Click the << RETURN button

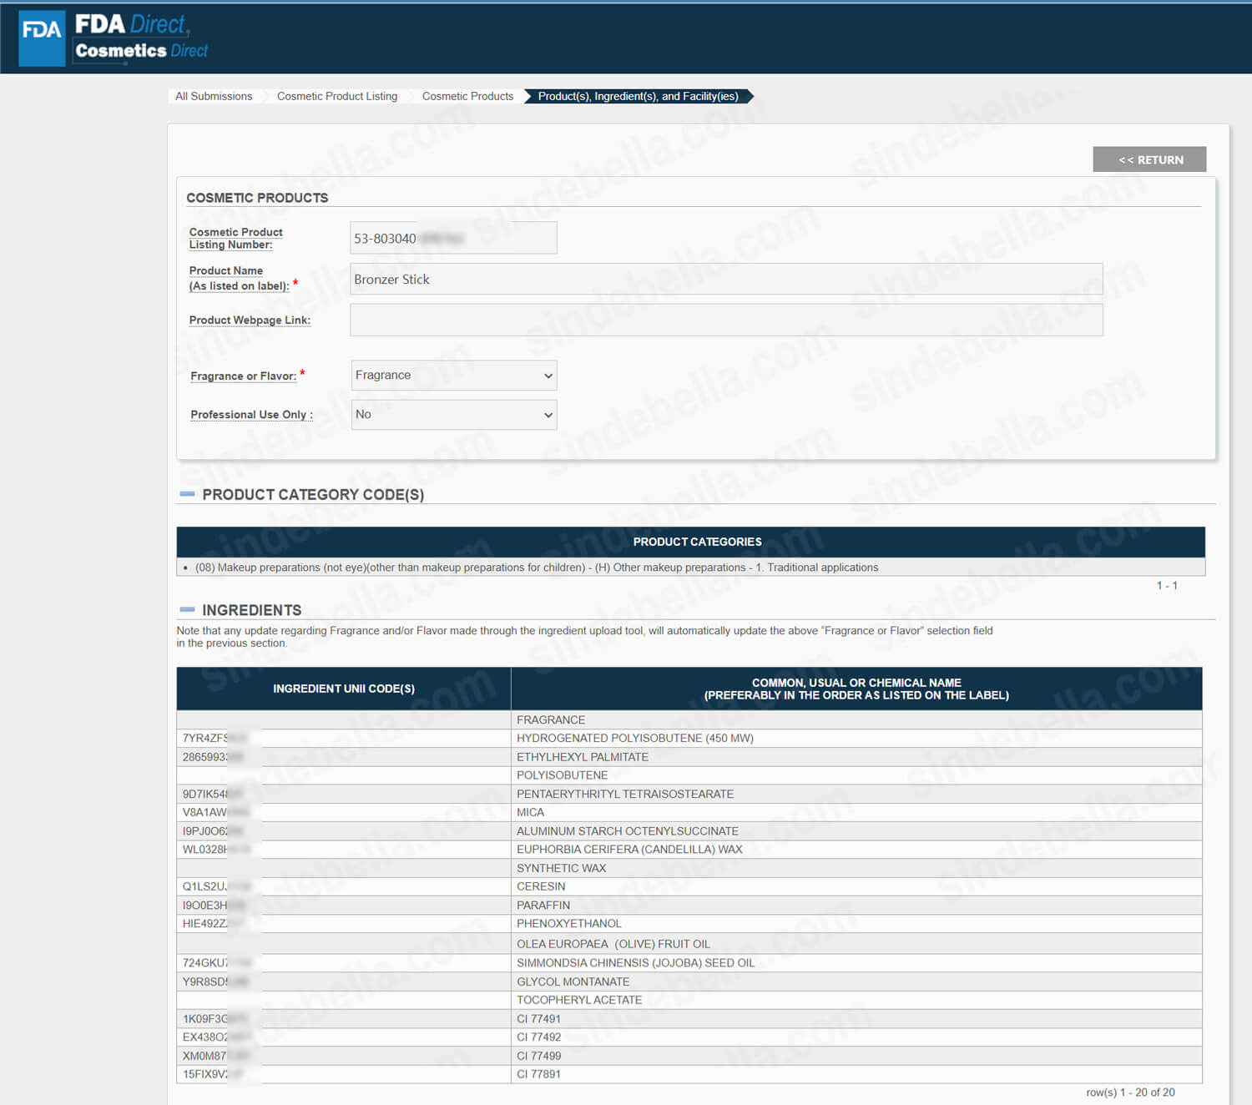pyautogui.click(x=1149, y=159)
